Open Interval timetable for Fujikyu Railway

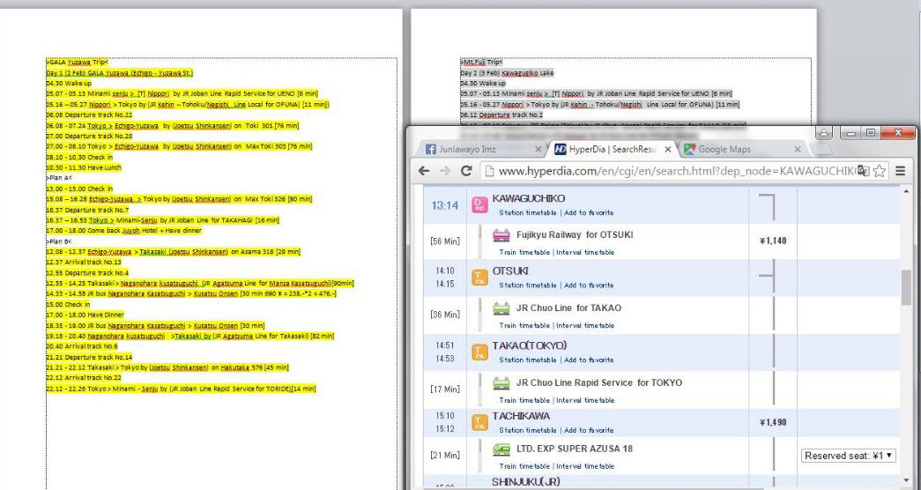point(585,252)
